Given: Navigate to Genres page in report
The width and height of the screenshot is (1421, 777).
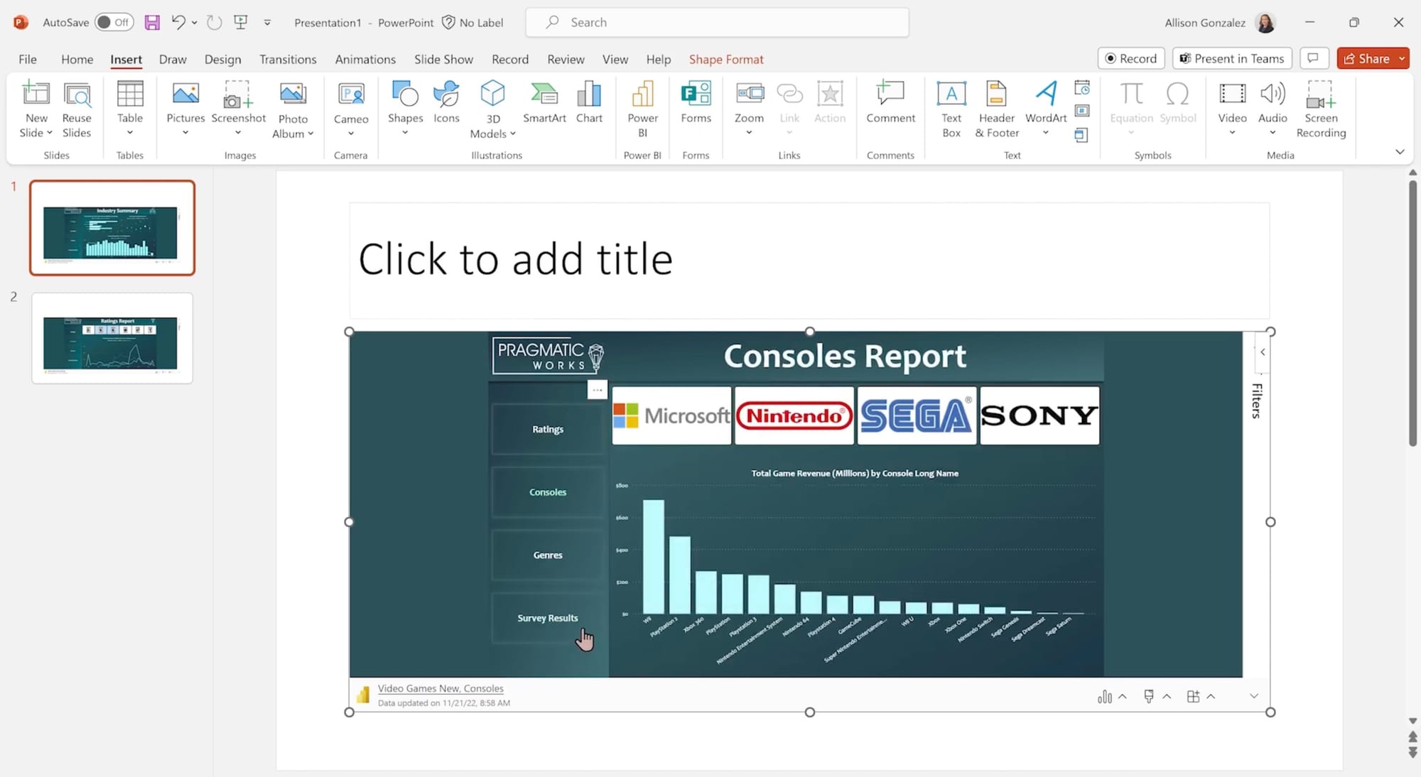Looking at the screenshot, I should click(547, 555).
